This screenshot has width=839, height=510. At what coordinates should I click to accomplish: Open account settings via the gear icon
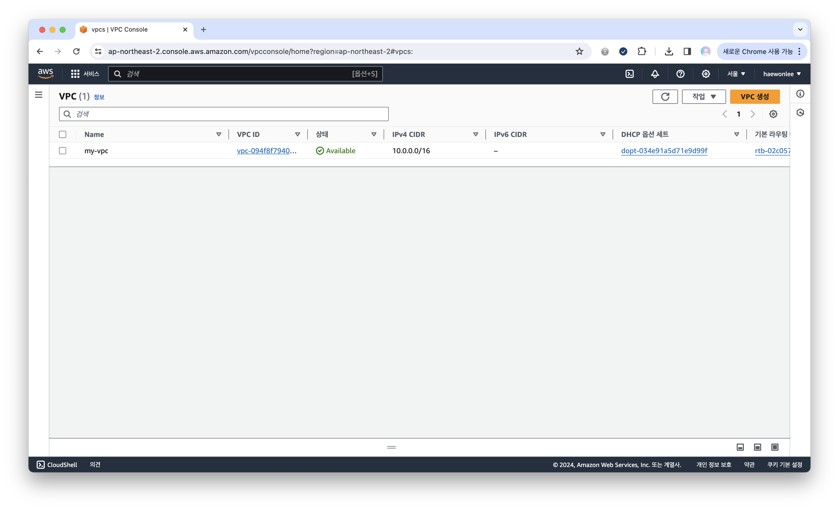tap(705, 74)
